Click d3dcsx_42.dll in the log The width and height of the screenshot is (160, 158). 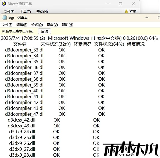21,120
